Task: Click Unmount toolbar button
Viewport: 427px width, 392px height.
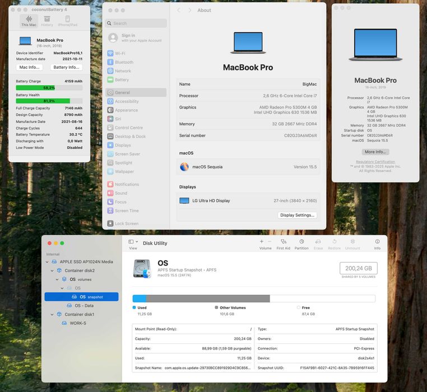Action: 352,244
